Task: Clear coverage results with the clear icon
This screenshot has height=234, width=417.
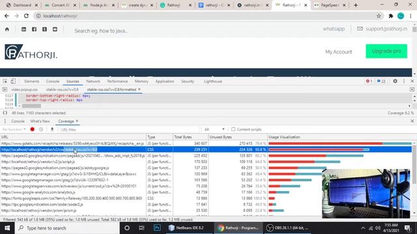Action: pos(41,129)
